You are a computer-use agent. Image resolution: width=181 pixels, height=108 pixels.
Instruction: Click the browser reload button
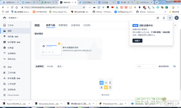[12, 7]
